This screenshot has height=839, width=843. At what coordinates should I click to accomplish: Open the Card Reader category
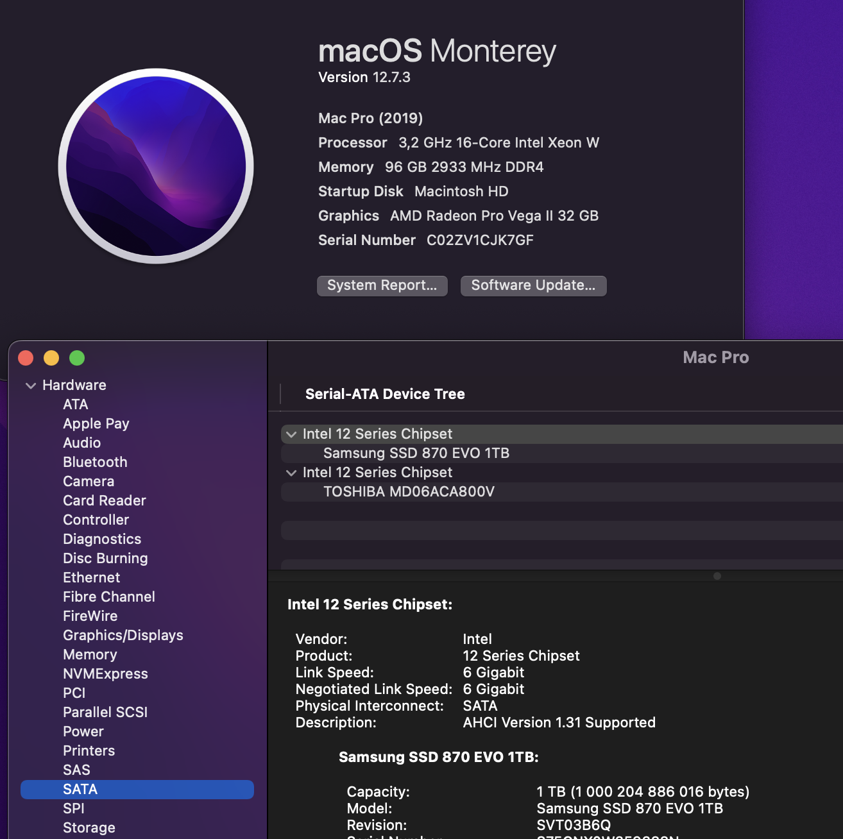pyautogui.click(x=105, y=501)
